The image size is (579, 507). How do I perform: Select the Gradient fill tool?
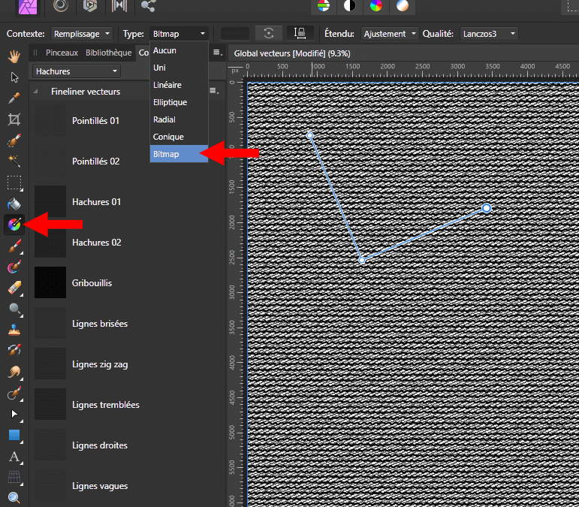[14, 224]
